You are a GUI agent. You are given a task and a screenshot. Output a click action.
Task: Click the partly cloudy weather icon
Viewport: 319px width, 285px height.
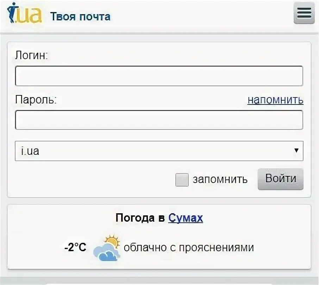(x=107, y=248)
